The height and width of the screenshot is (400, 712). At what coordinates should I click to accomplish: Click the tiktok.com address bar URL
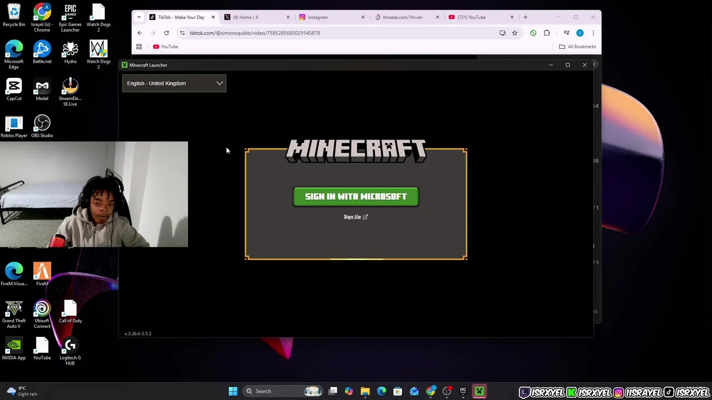(x=255, y=33)
